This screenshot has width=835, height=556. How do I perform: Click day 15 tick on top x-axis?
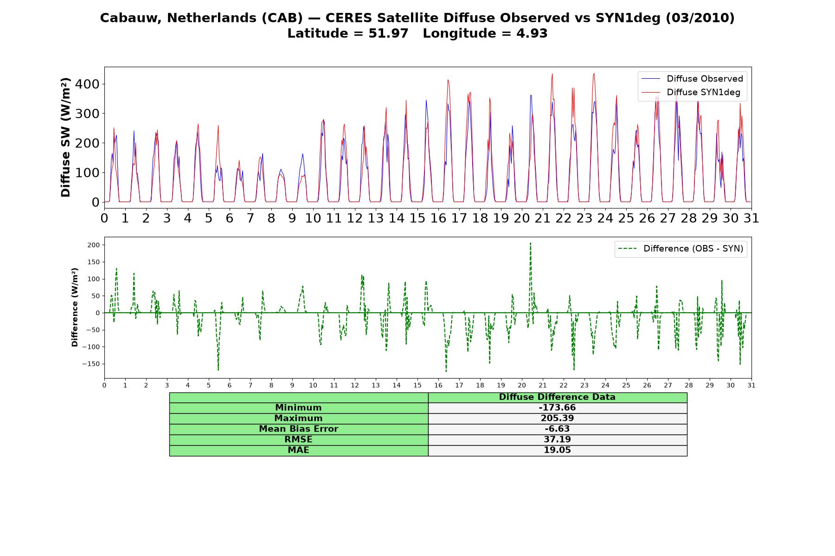tap(417, 218)
